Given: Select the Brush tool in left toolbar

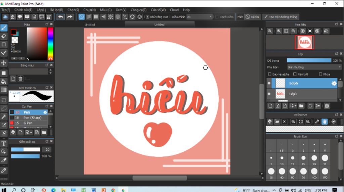Looking at the screenshot, I should [4, 28].
